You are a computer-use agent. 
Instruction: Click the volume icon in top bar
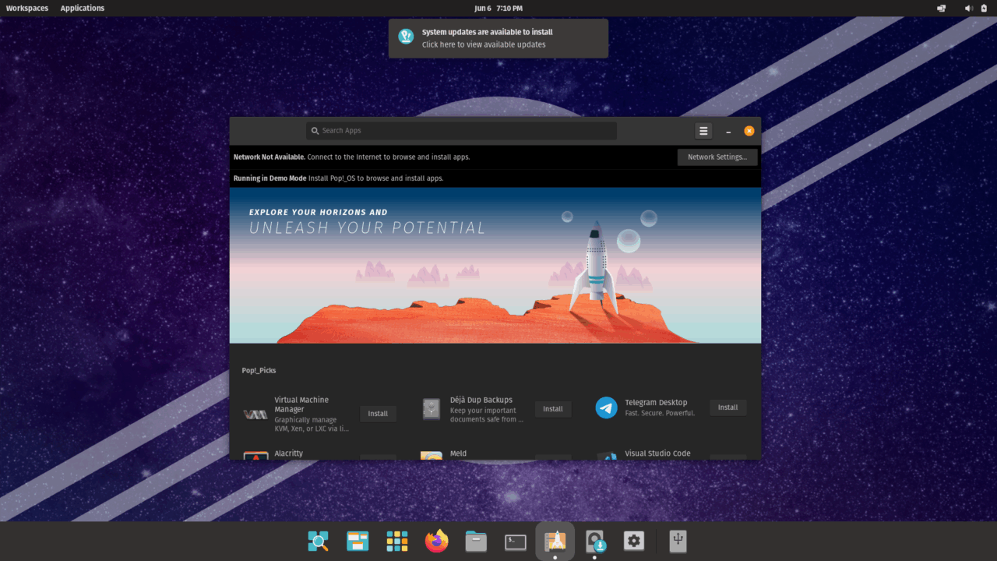[x=968, y=8]
